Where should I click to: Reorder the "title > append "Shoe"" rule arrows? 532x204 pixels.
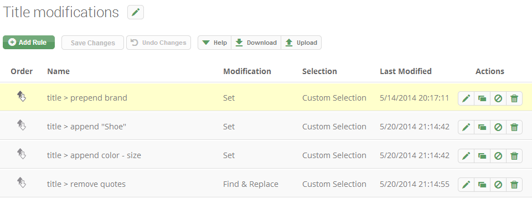[x=22, y=125]
